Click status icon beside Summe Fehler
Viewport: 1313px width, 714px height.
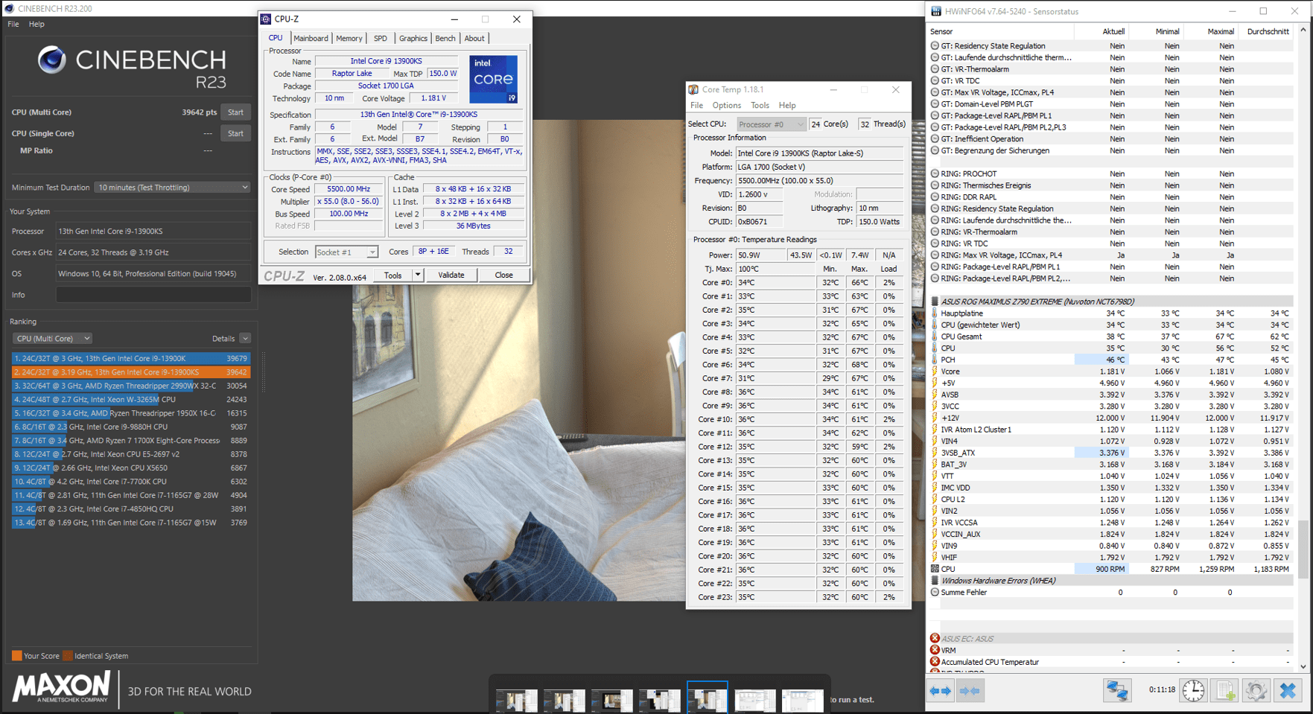coord(935,593)
